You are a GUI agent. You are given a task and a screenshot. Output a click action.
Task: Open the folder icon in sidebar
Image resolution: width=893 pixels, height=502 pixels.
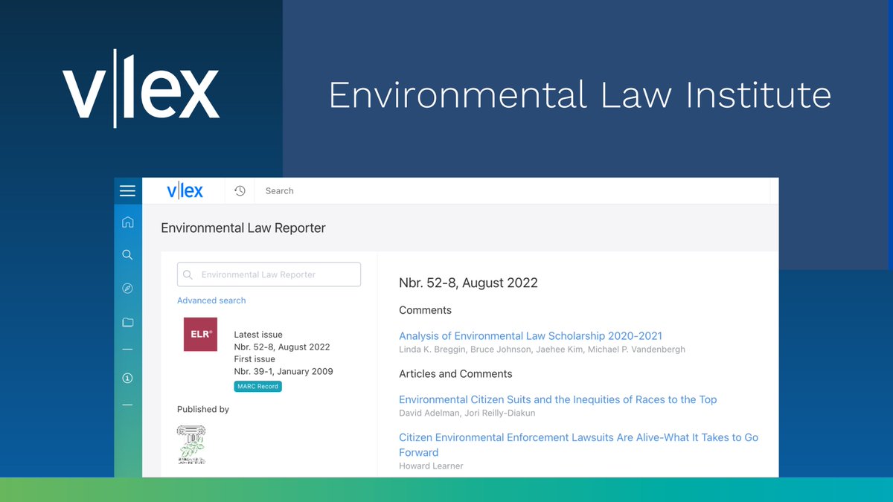point(127,322)
